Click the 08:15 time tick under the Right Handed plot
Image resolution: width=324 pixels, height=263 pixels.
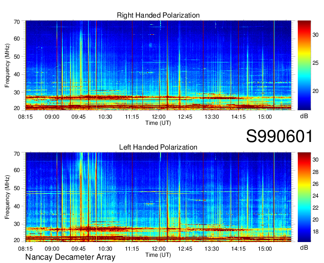25,117
